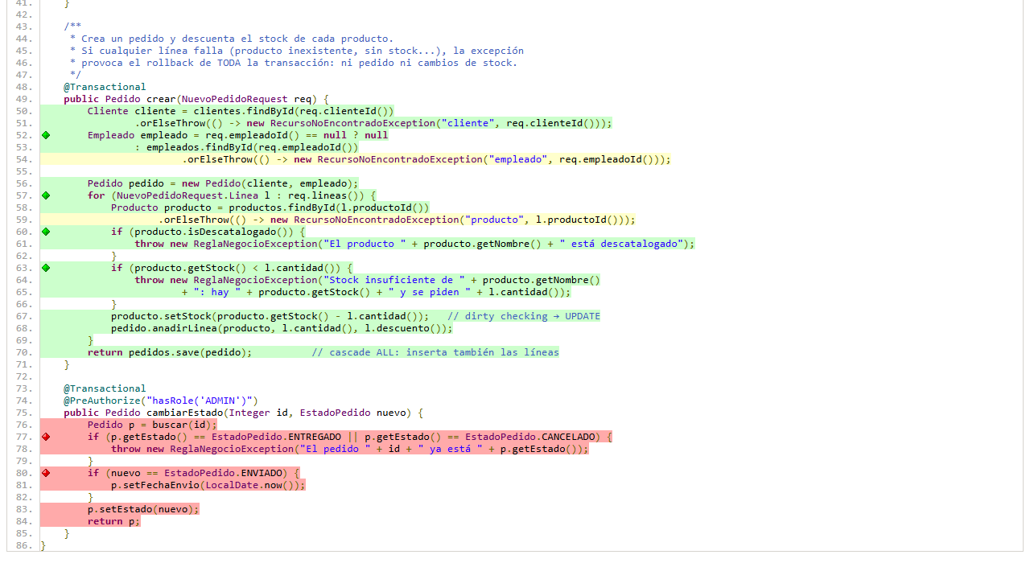This screenshot has height=563, width=1030.
Task: Click the red diamond beside EstadoPedido.ENVIADO check
Action: [46, 473]
